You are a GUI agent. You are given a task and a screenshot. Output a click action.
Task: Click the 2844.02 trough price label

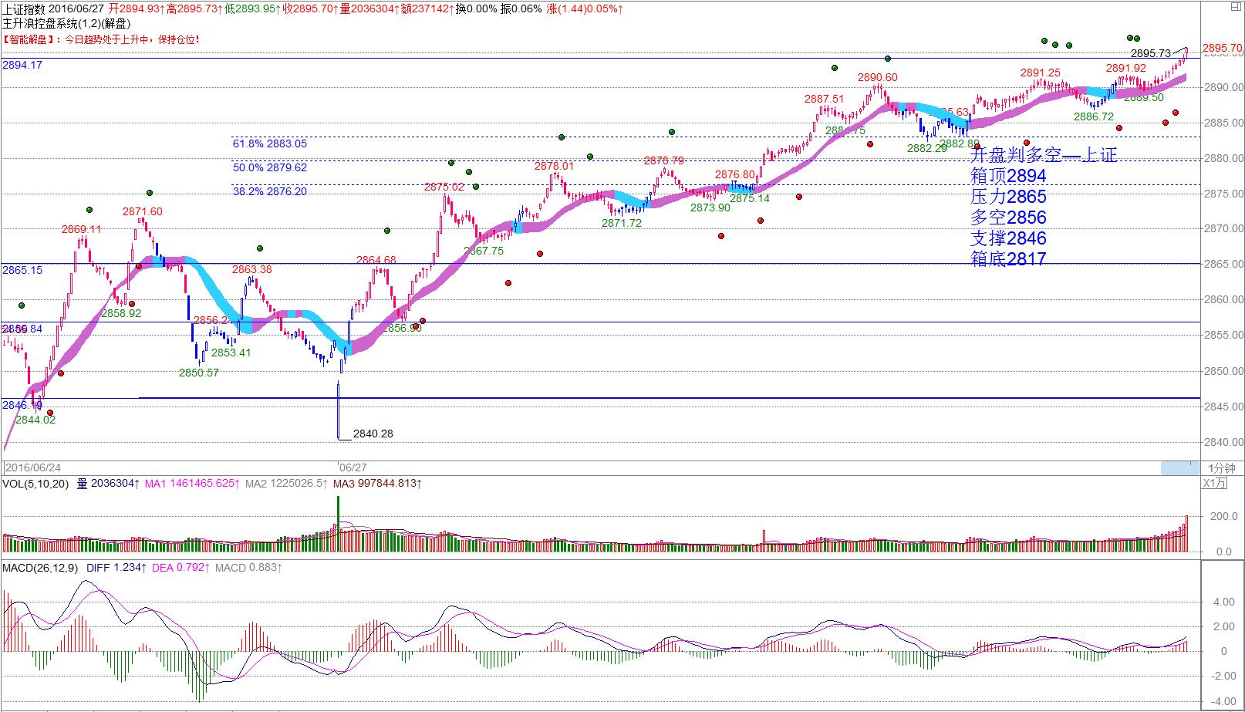35,420
